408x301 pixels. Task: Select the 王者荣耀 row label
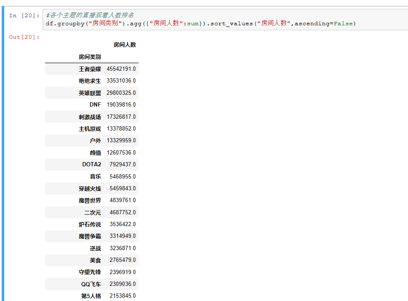click(x=90, y=69)
